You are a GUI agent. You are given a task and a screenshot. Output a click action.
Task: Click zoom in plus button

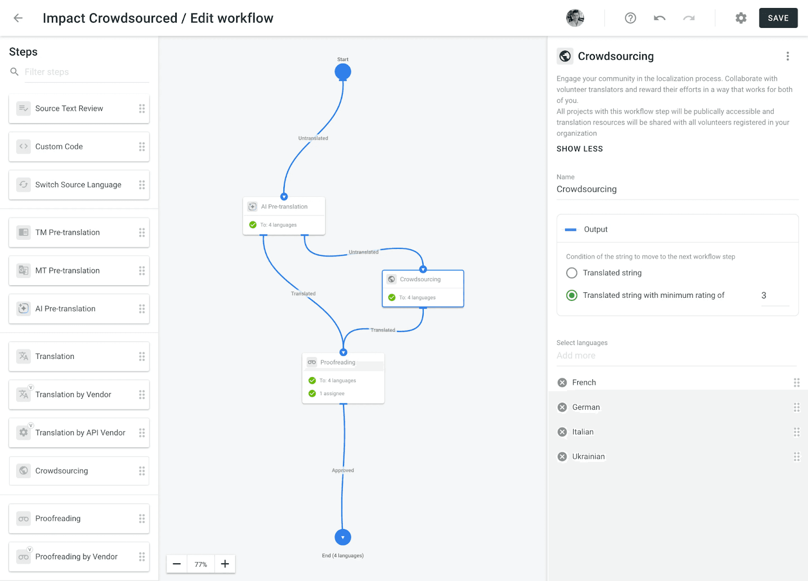(x=225, y=564)
